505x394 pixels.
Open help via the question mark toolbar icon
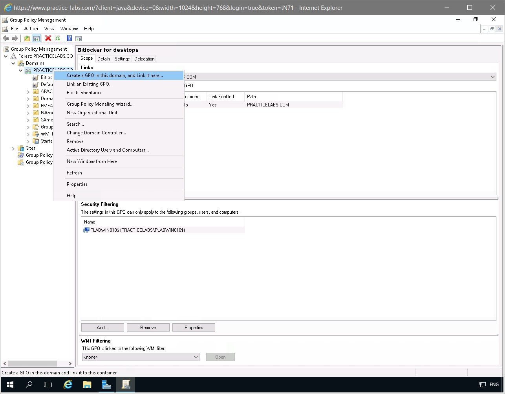(68, 38)
